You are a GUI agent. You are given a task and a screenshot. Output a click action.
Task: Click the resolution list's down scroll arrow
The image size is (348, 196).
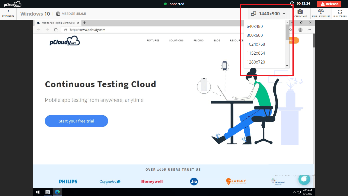click(x=287, y=66)
